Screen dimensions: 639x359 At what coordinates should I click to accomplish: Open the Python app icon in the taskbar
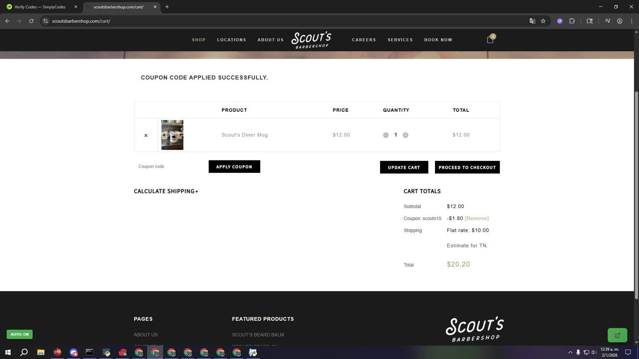pyautogui.click(x=106, y=352)
